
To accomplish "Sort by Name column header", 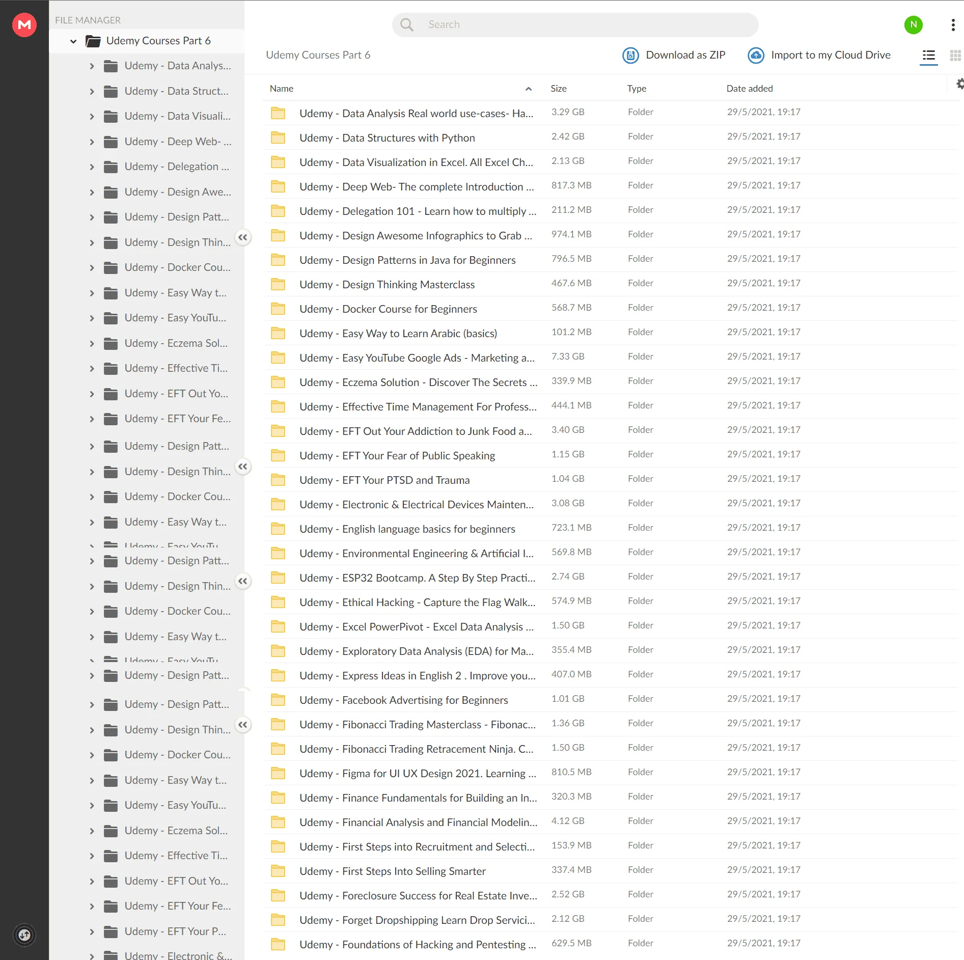I will click(282, 89).
